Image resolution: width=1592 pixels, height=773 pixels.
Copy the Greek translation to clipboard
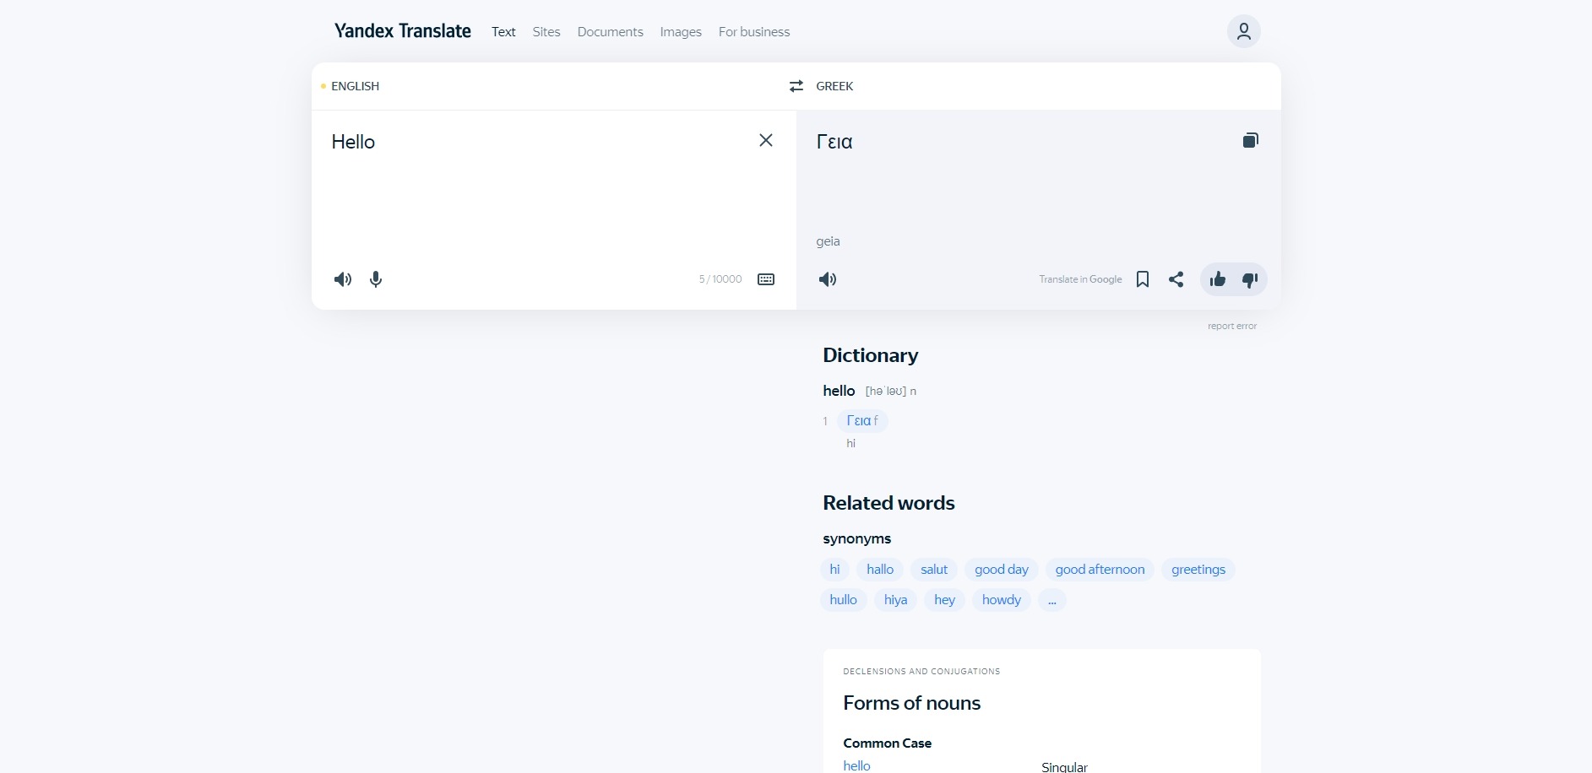coord(1250,140)
